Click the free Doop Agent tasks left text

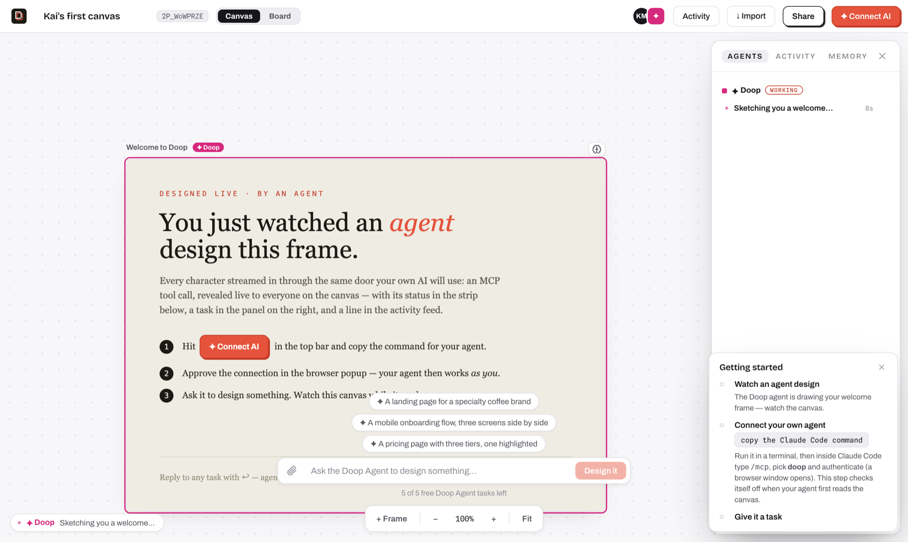[x=454, y=493]
